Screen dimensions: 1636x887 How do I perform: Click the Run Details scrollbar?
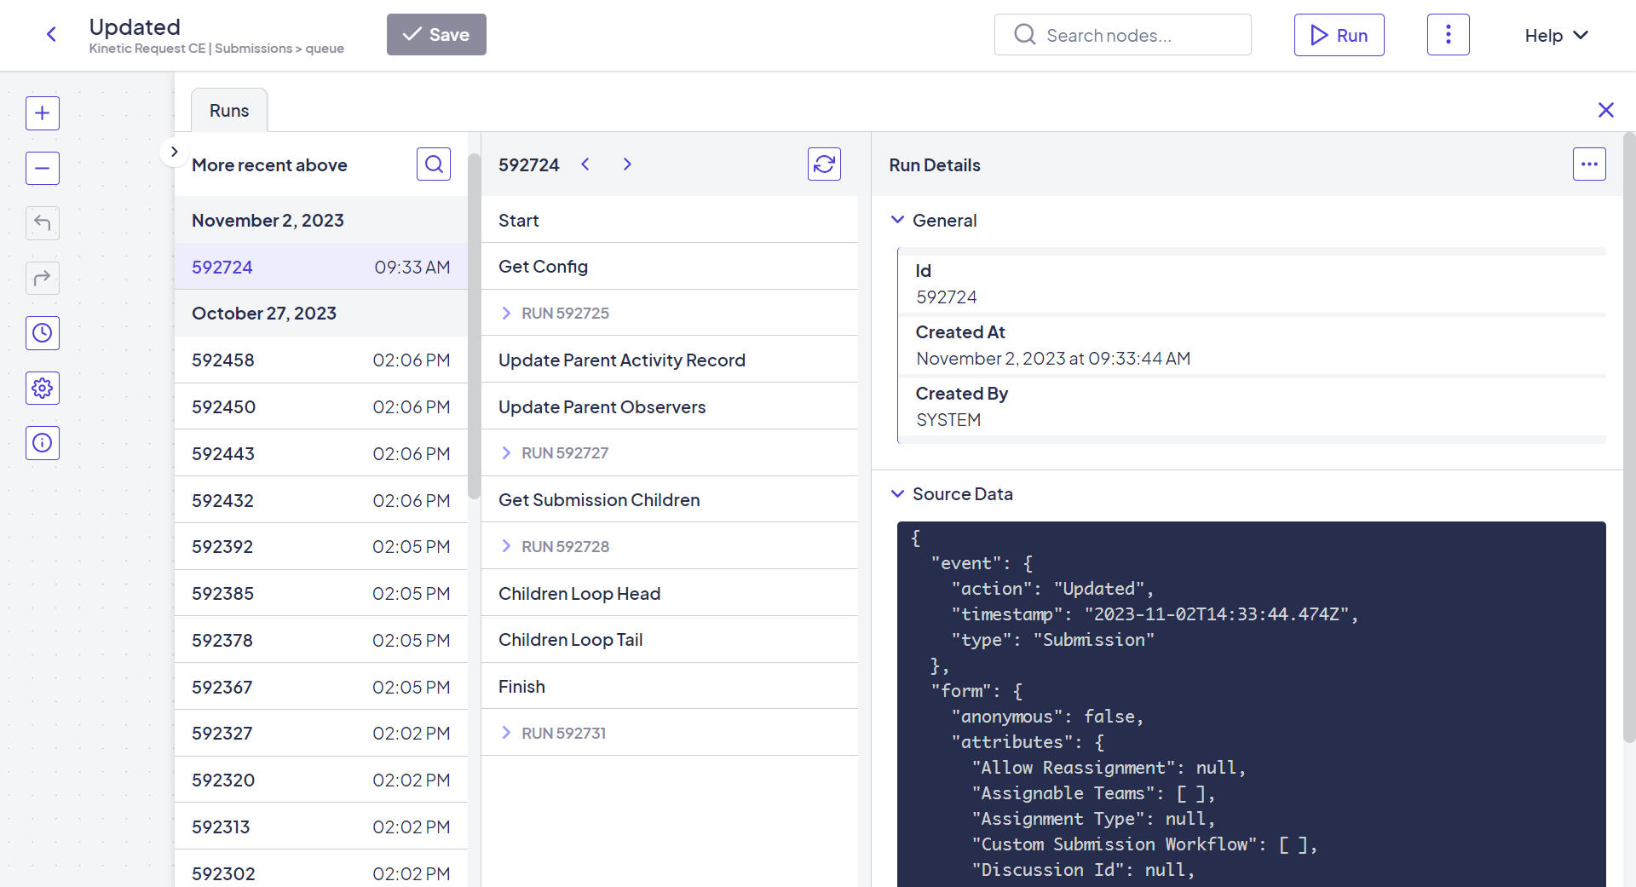[x=1629, y=437]
